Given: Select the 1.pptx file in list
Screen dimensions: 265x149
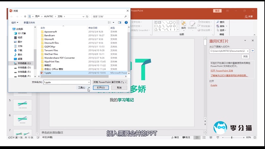Looking at the screenshot, I should tap(48, 73).
